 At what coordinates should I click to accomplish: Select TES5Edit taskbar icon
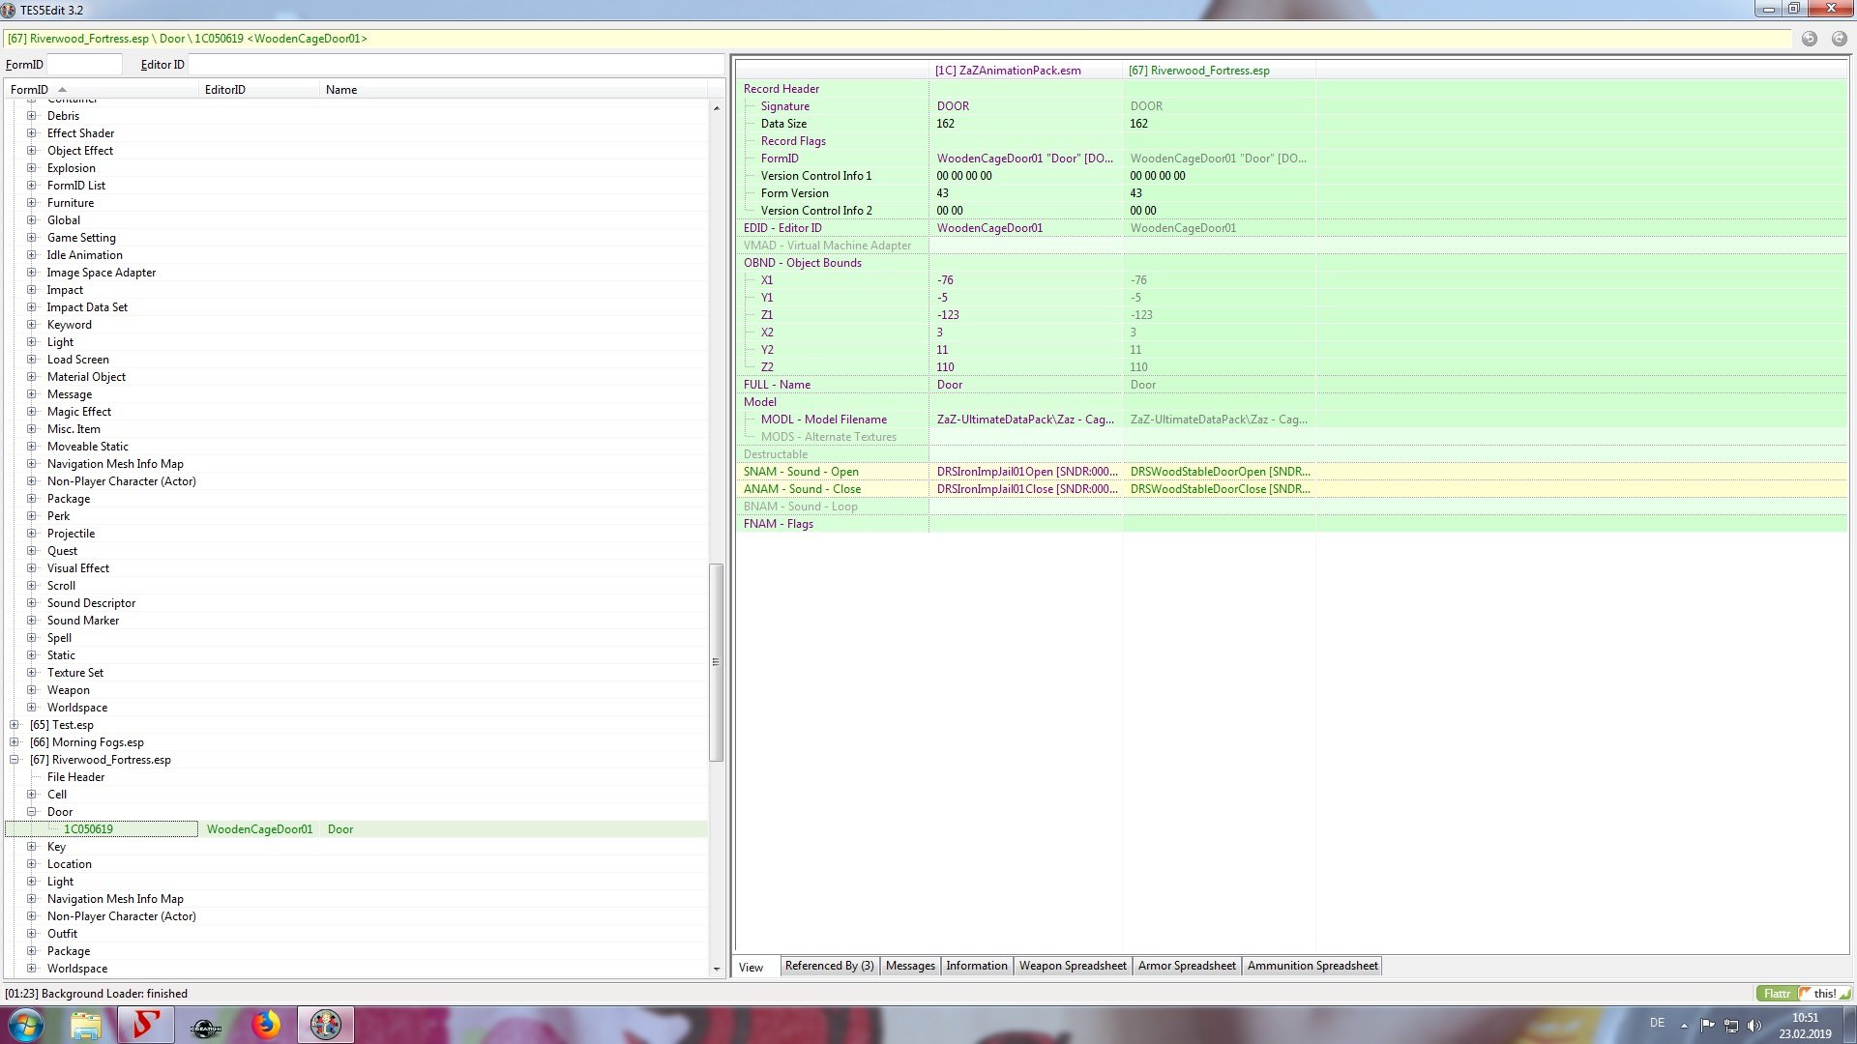click(326, 1025)
